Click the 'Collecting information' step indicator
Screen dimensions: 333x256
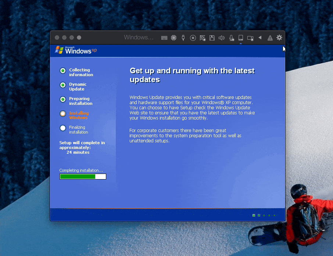[63, 71]
